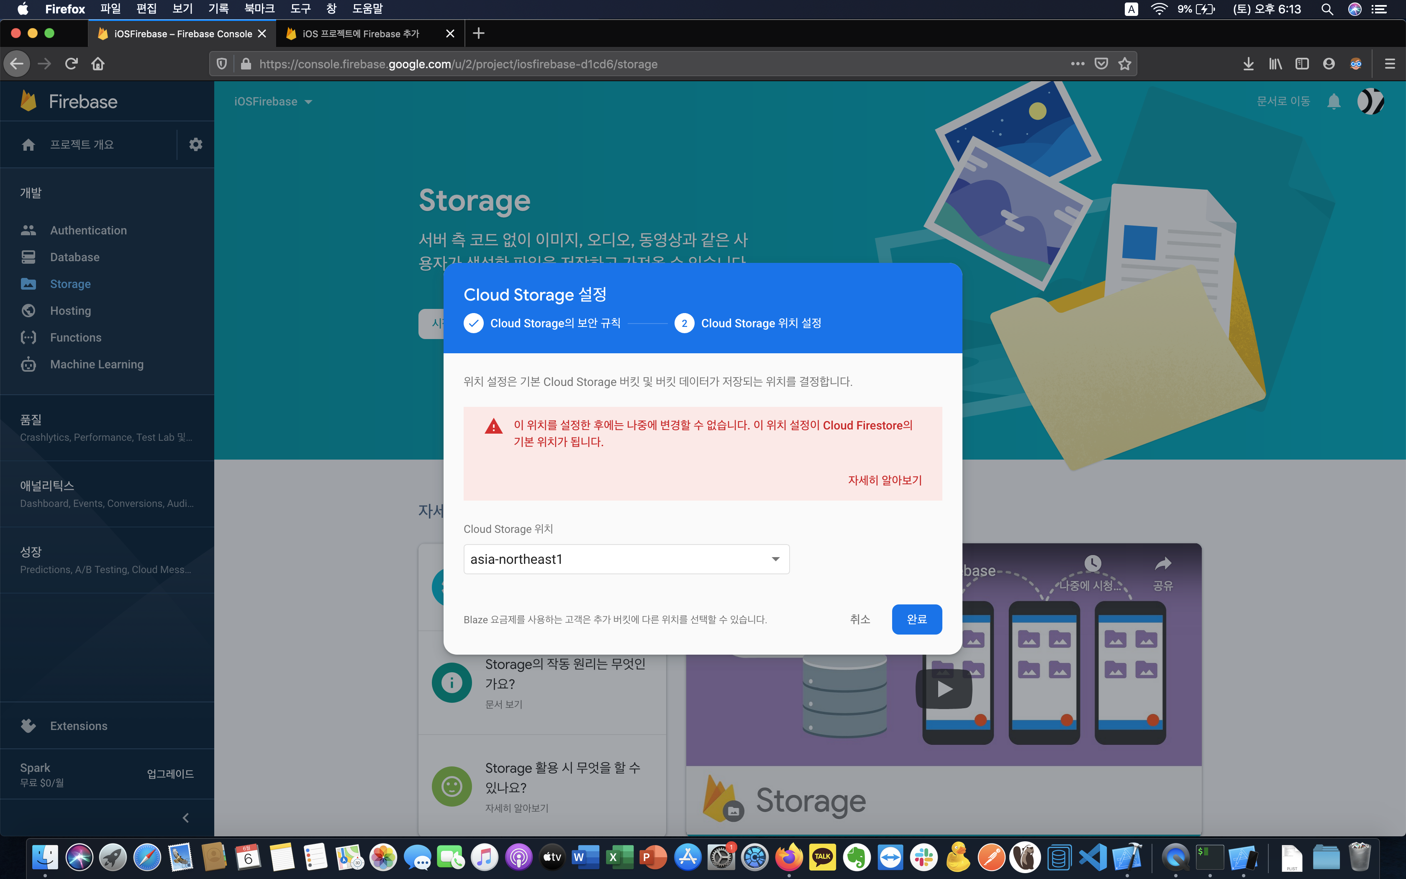Open Firefox hamburger menu icon
This screenshot has width=1406, height=879.
pos(1389,64)
